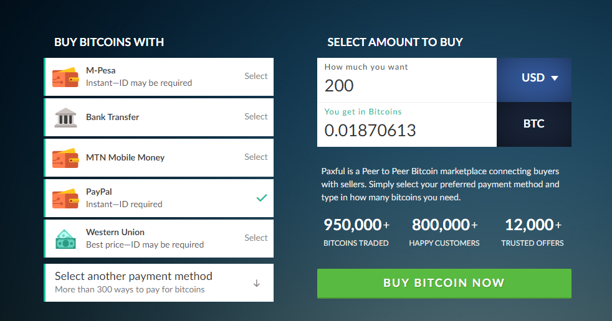Click the BUY BITCOIN NOW button
Viewport: 612px width, 321px height.
coord(444,283)
